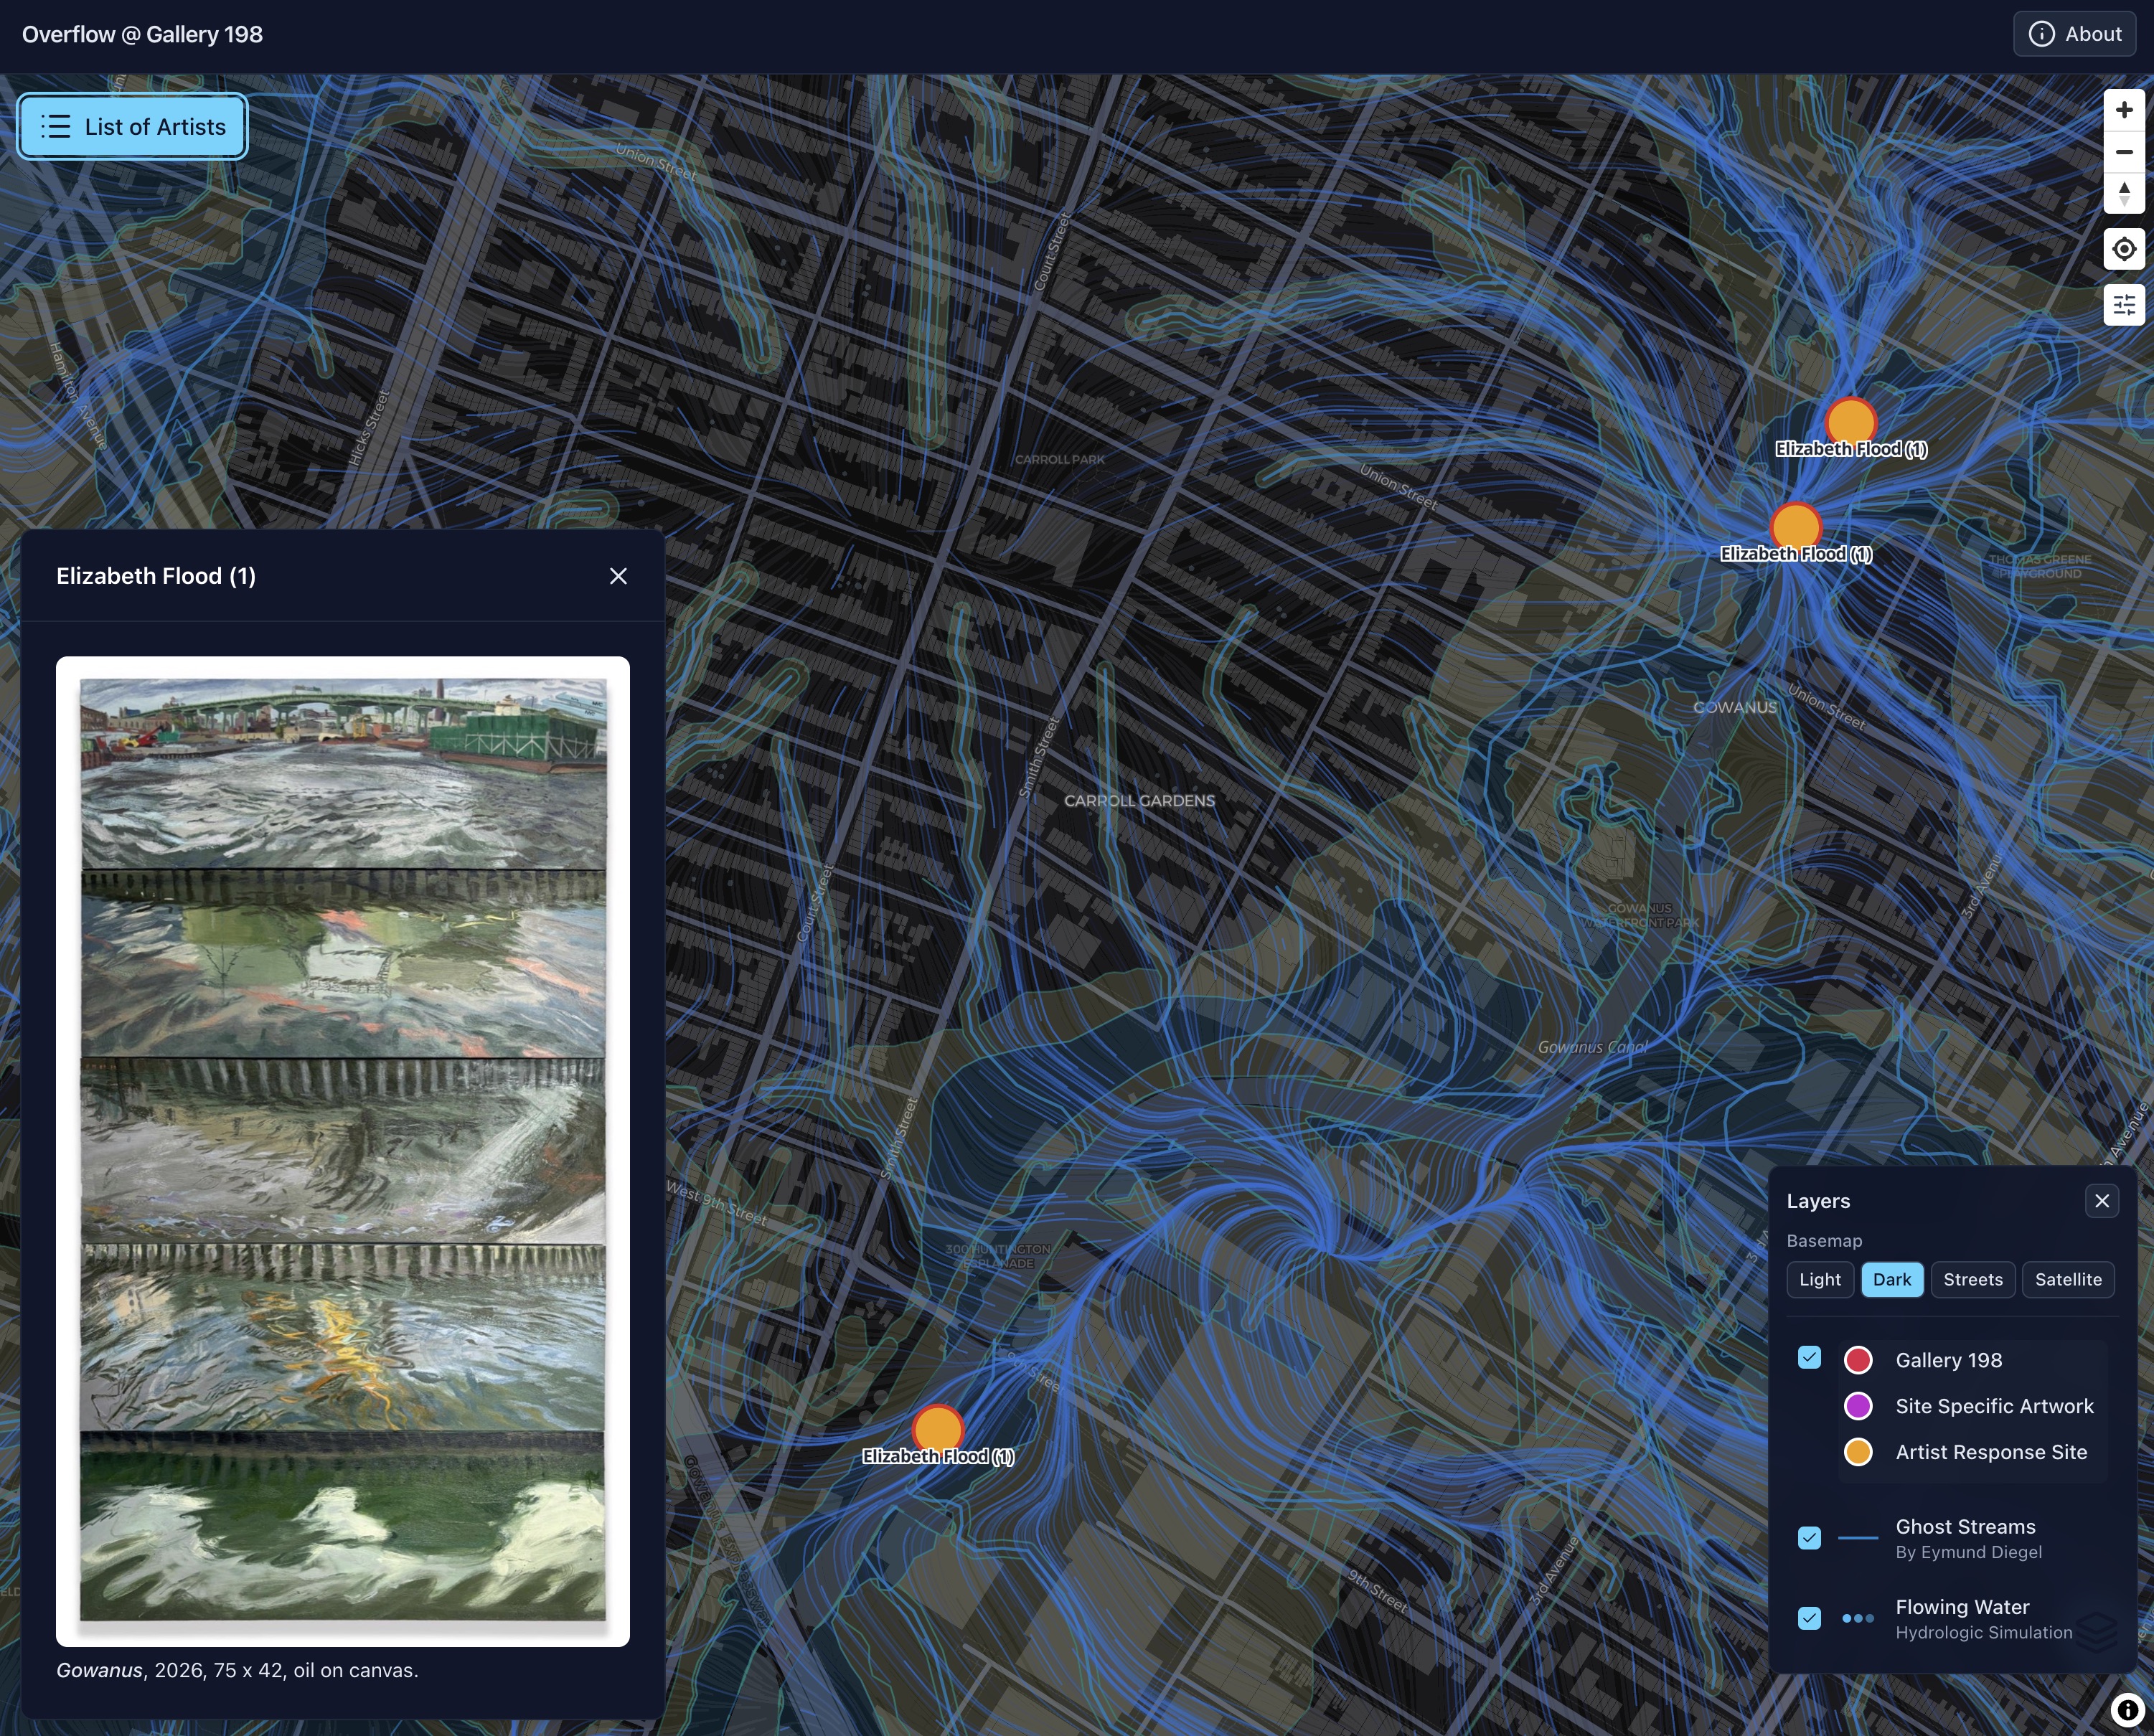Select the Dark basemap option
This screenshot has height=1736, width=2154.
(x=1892, y=1279)
